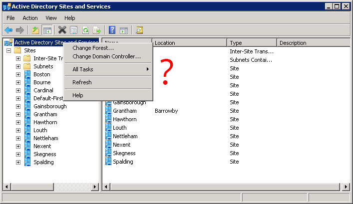Expand the Inter-Site Transports node
353x204 pixels.
18,58
